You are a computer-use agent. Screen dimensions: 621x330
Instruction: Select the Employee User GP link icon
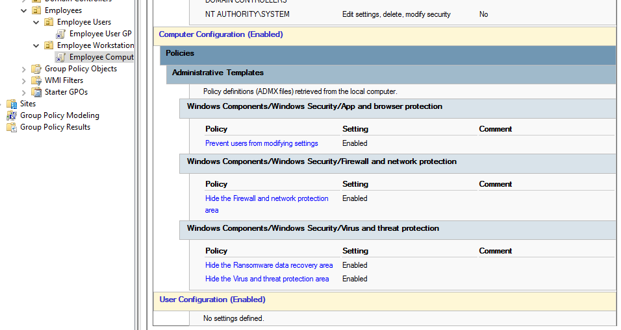pyautogui.click(x=61, y=34)
